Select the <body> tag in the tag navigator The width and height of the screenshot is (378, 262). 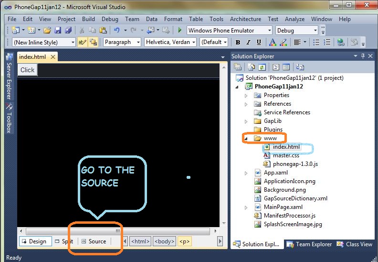pos(164,241)
